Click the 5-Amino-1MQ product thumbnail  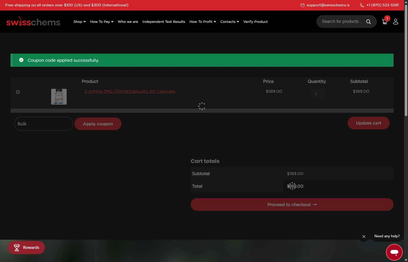(x=59, y=97)
